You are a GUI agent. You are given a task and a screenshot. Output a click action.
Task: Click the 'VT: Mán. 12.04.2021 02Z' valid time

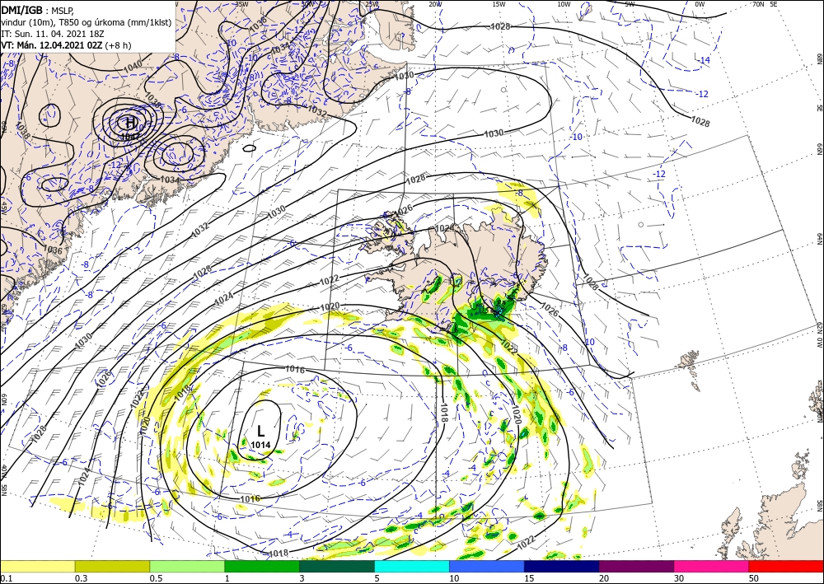52,45
